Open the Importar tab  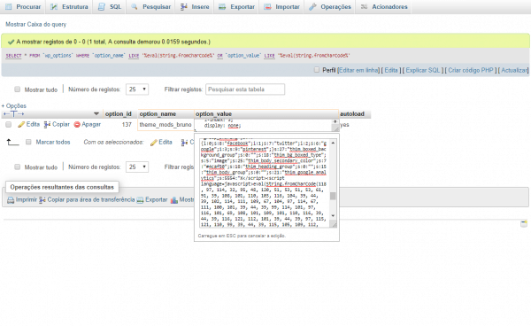[x=281, y=7]
